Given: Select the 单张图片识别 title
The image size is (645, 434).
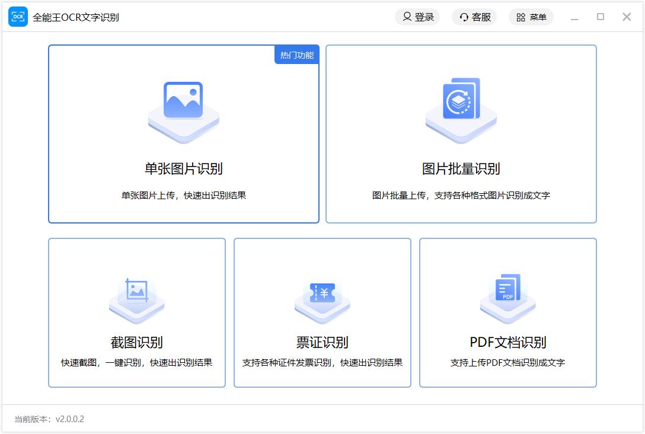Looking at the screenshot, I should [183, 169].
